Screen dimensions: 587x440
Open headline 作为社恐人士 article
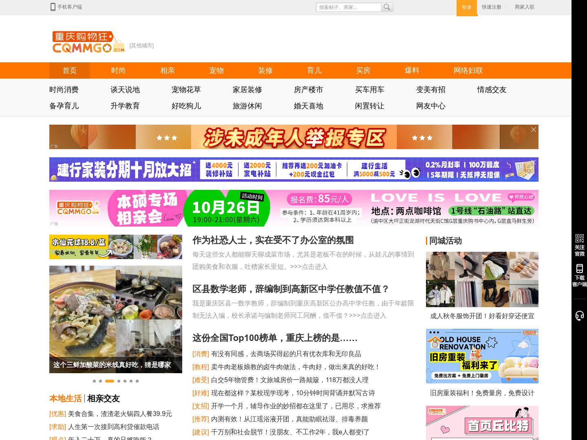tap(273, 240)
